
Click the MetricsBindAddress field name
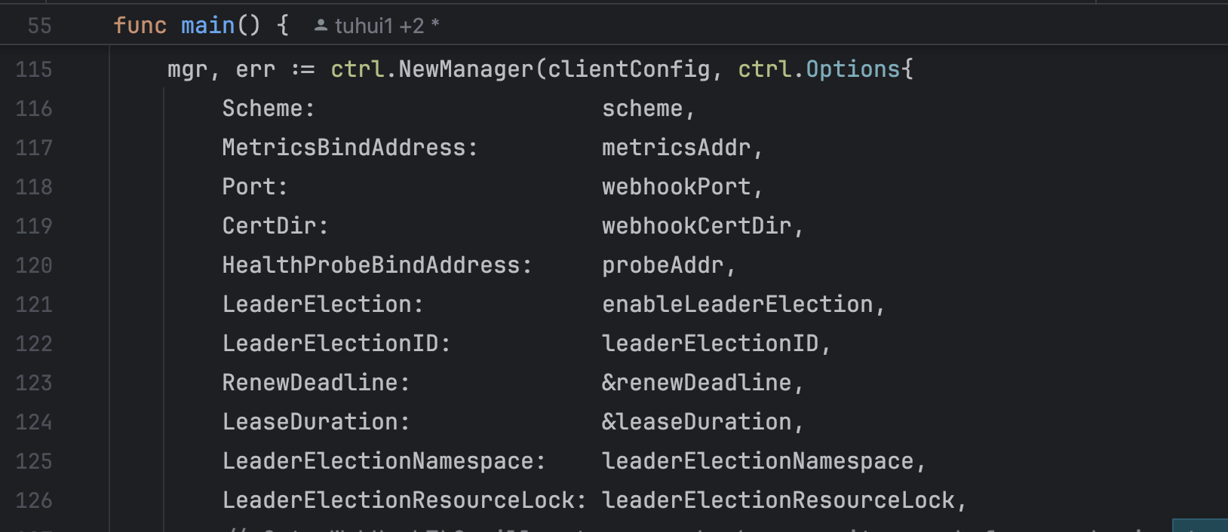click(344, 148)
